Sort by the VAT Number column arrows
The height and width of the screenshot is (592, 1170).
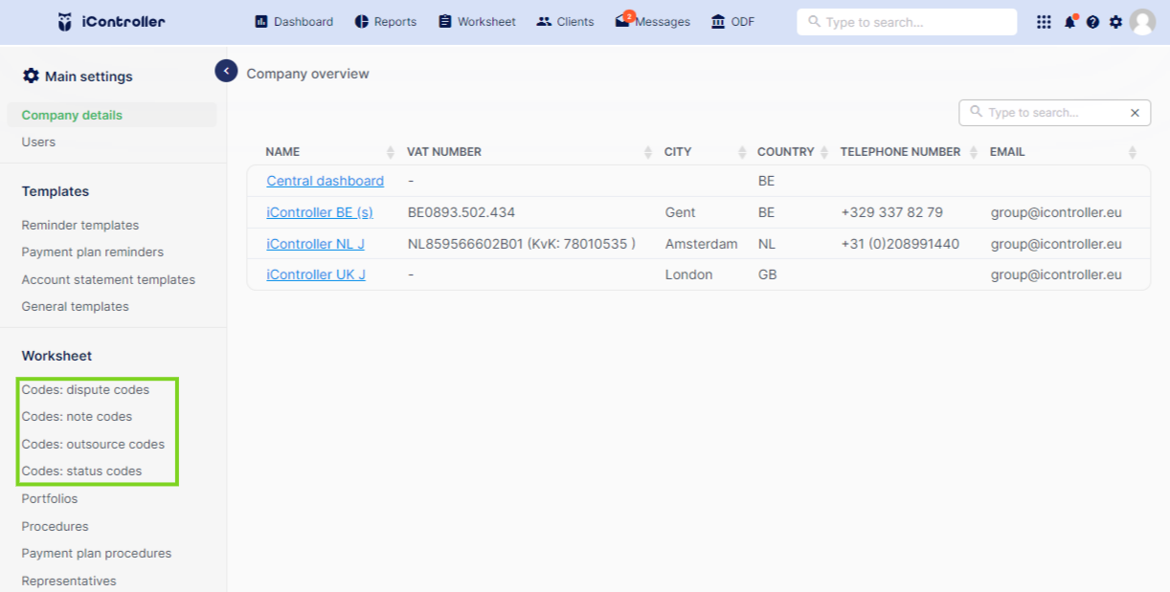pos(647,152)
